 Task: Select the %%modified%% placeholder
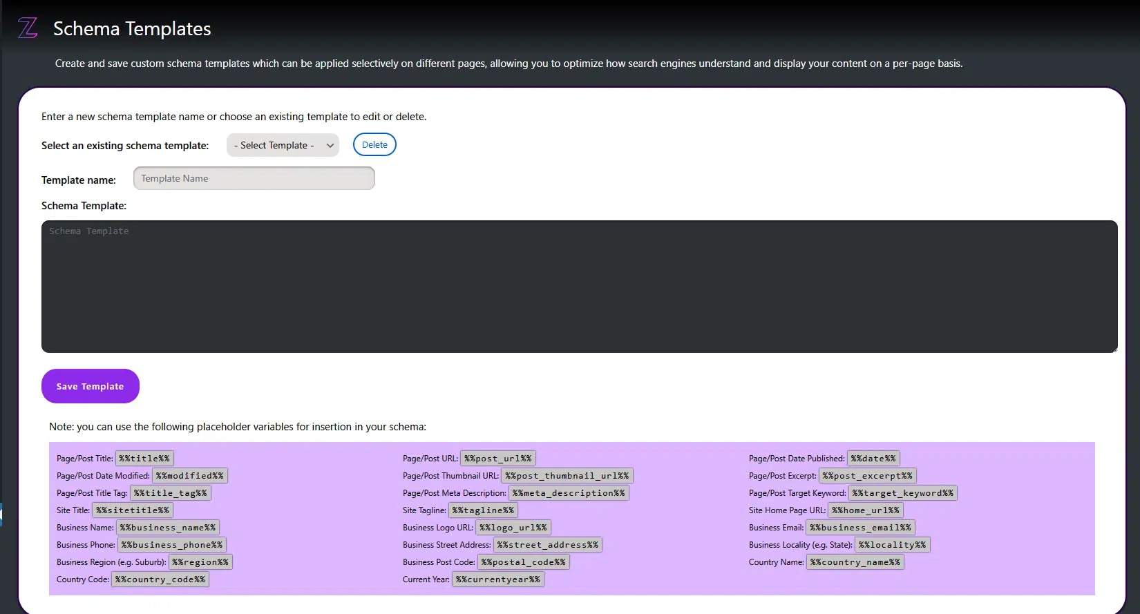190,476
